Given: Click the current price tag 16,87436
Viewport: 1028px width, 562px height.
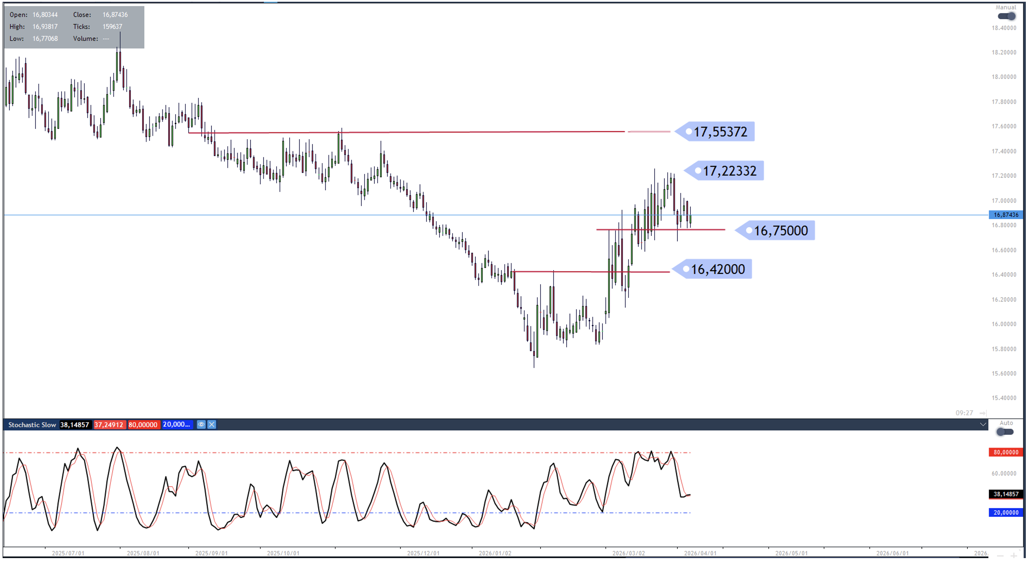Looking at the screenshot, I should tap(1005, 215).
